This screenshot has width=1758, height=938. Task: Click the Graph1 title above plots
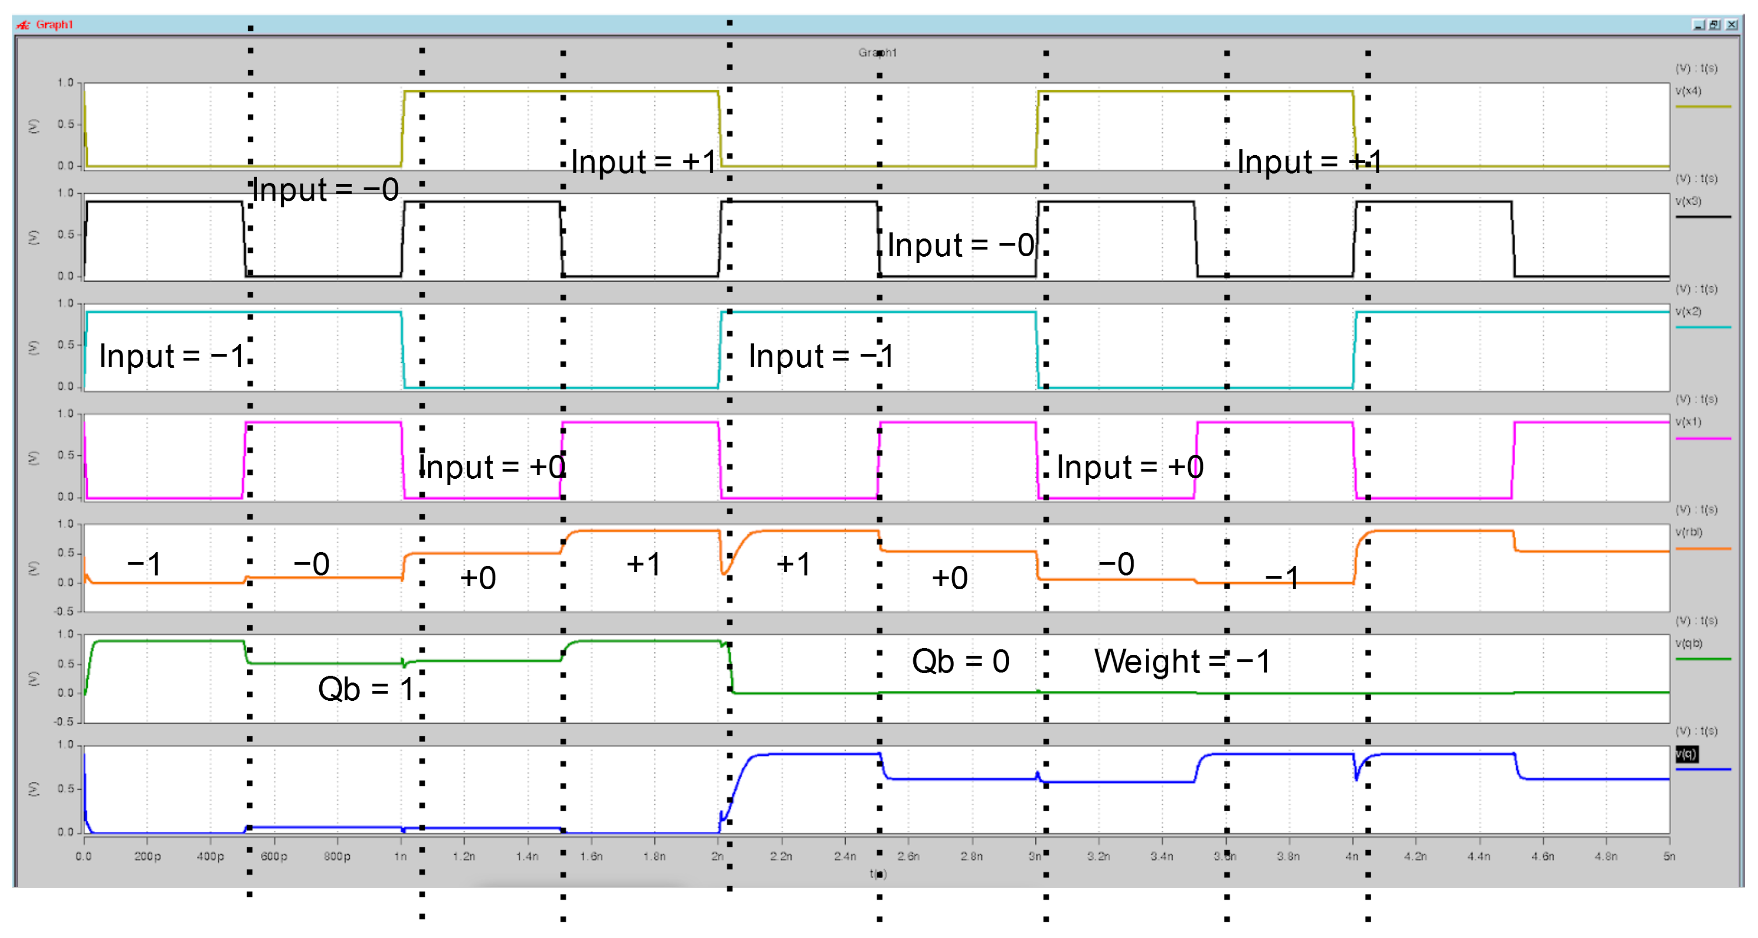pos(878,53)
